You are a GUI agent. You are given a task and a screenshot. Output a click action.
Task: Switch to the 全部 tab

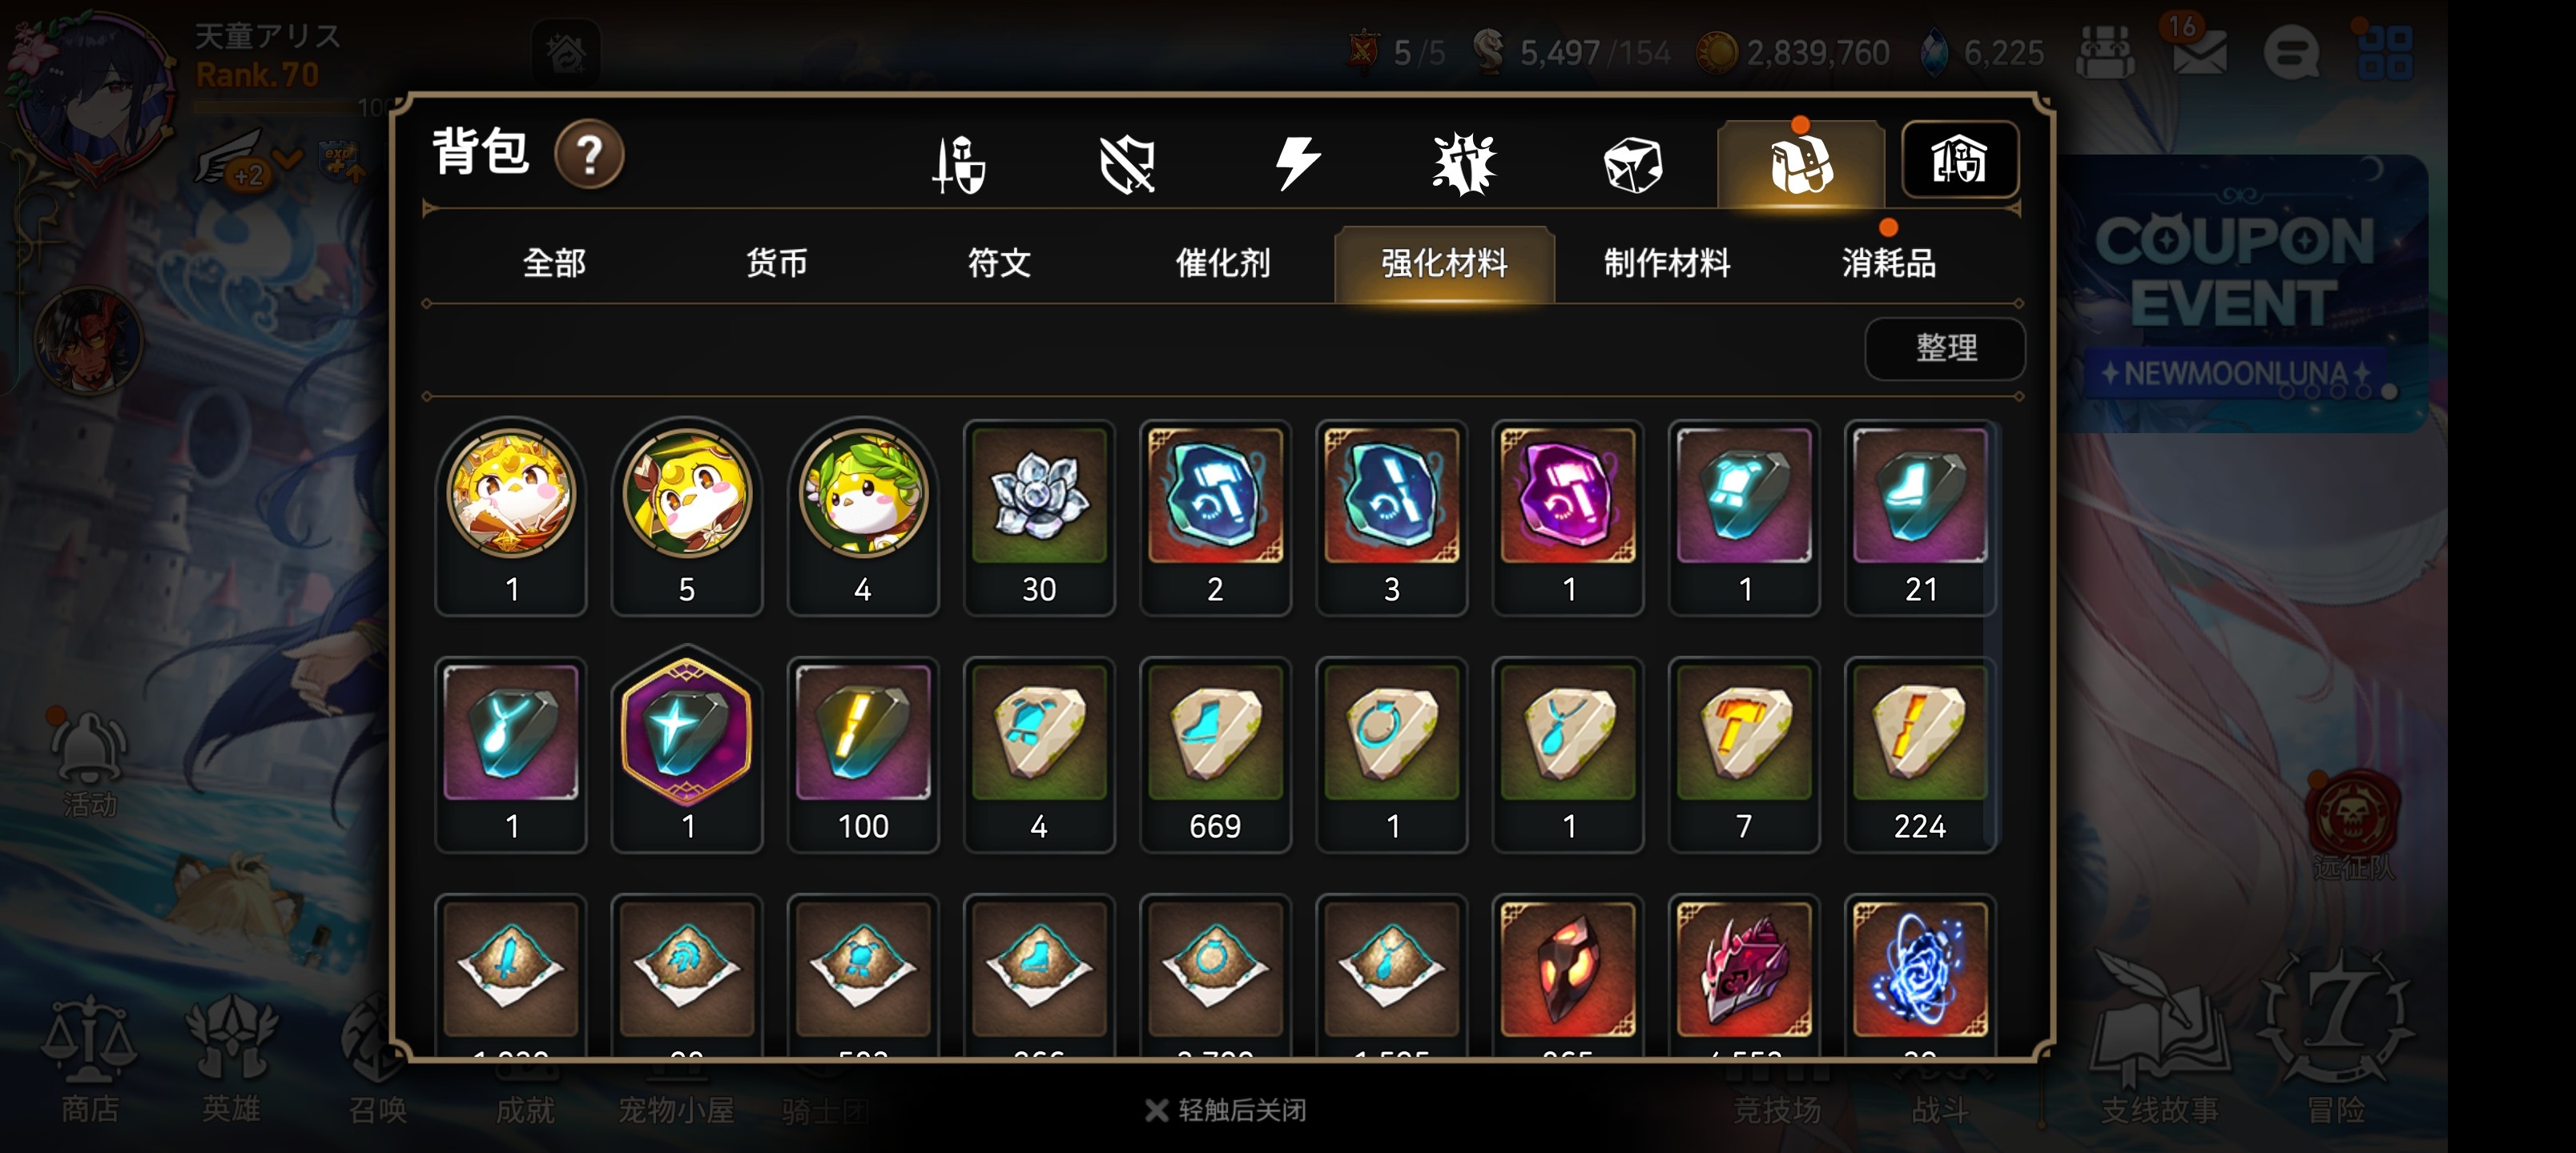[x=554, y=263]
